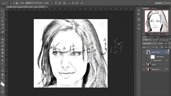Viewport: 171px width, 96px height.
Task: Toggle Quick Mask mode
Action: tap(2, 88)
